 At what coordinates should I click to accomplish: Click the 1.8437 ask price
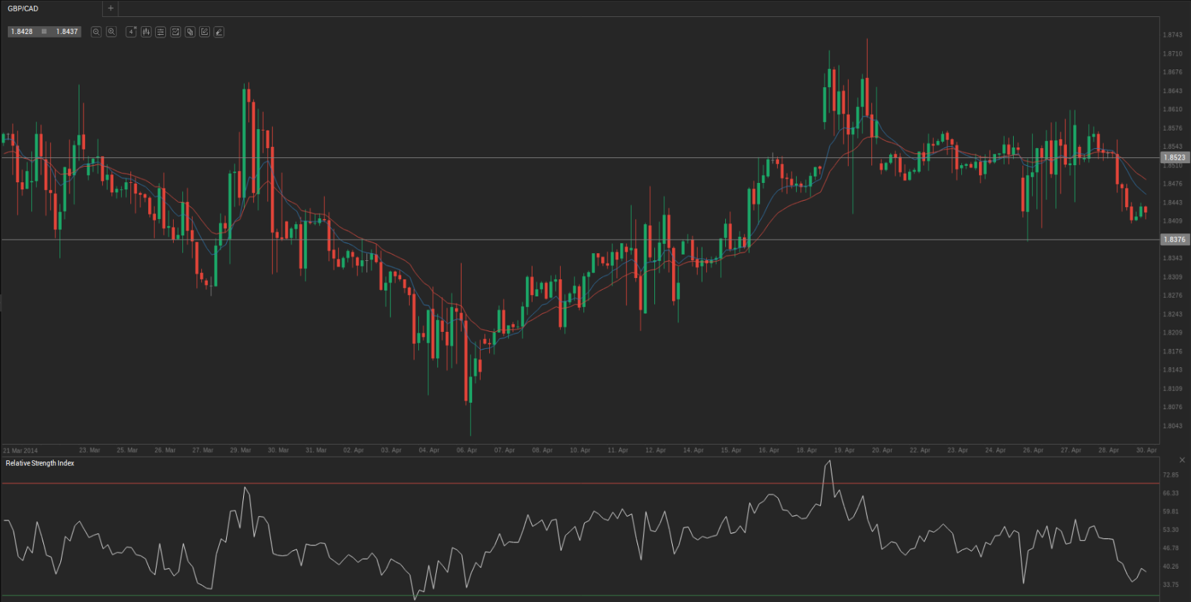coord(67,32)
